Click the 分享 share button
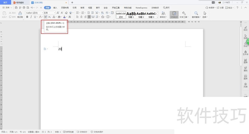The height and width of the screenshot is (134, 249). point(220,7)
